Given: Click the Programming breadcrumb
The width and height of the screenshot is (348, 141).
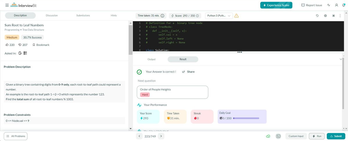Looking at the screenshot, I should coord(12,30).
